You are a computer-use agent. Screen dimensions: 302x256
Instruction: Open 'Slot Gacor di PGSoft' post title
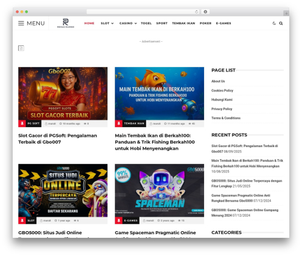[x=57, y=139]
